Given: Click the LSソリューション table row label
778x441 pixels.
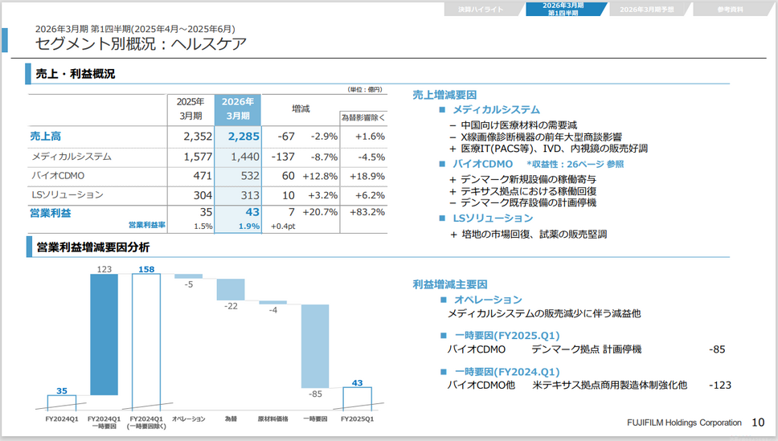Looking at the screenshot, I should click(x=68, y=194).
